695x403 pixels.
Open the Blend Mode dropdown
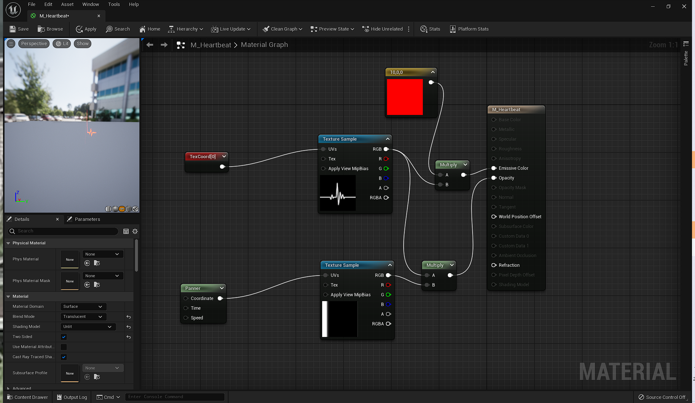click(83, 317)
